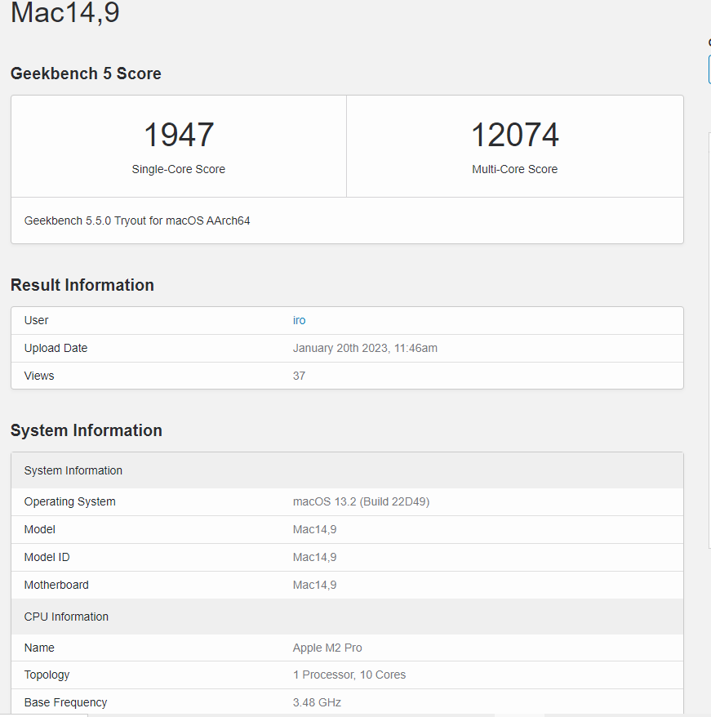Image resolution: width=711 pixels, height=717 pixels.
Task: Select the System Information table header row
Action: pyautogui.click(x=347, y=470)
